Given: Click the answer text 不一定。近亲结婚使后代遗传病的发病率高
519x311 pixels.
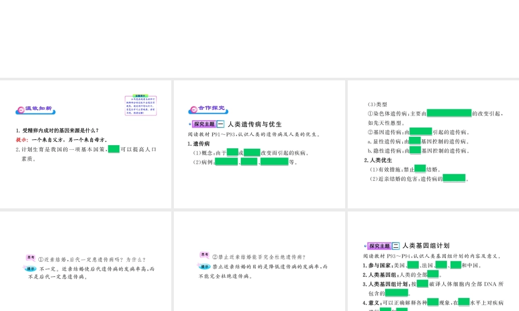Looking at the screenshot, I should pyautogui.click(x=91, y=273).
